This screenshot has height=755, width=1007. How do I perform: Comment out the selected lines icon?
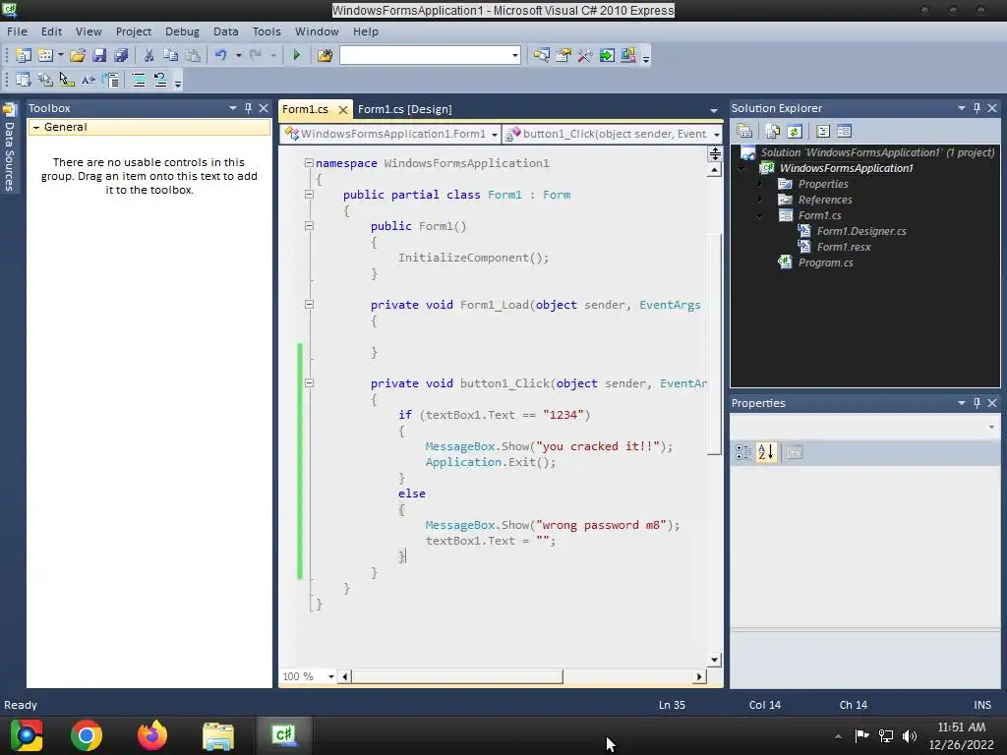pyautogui.click(x=138, y=80)
